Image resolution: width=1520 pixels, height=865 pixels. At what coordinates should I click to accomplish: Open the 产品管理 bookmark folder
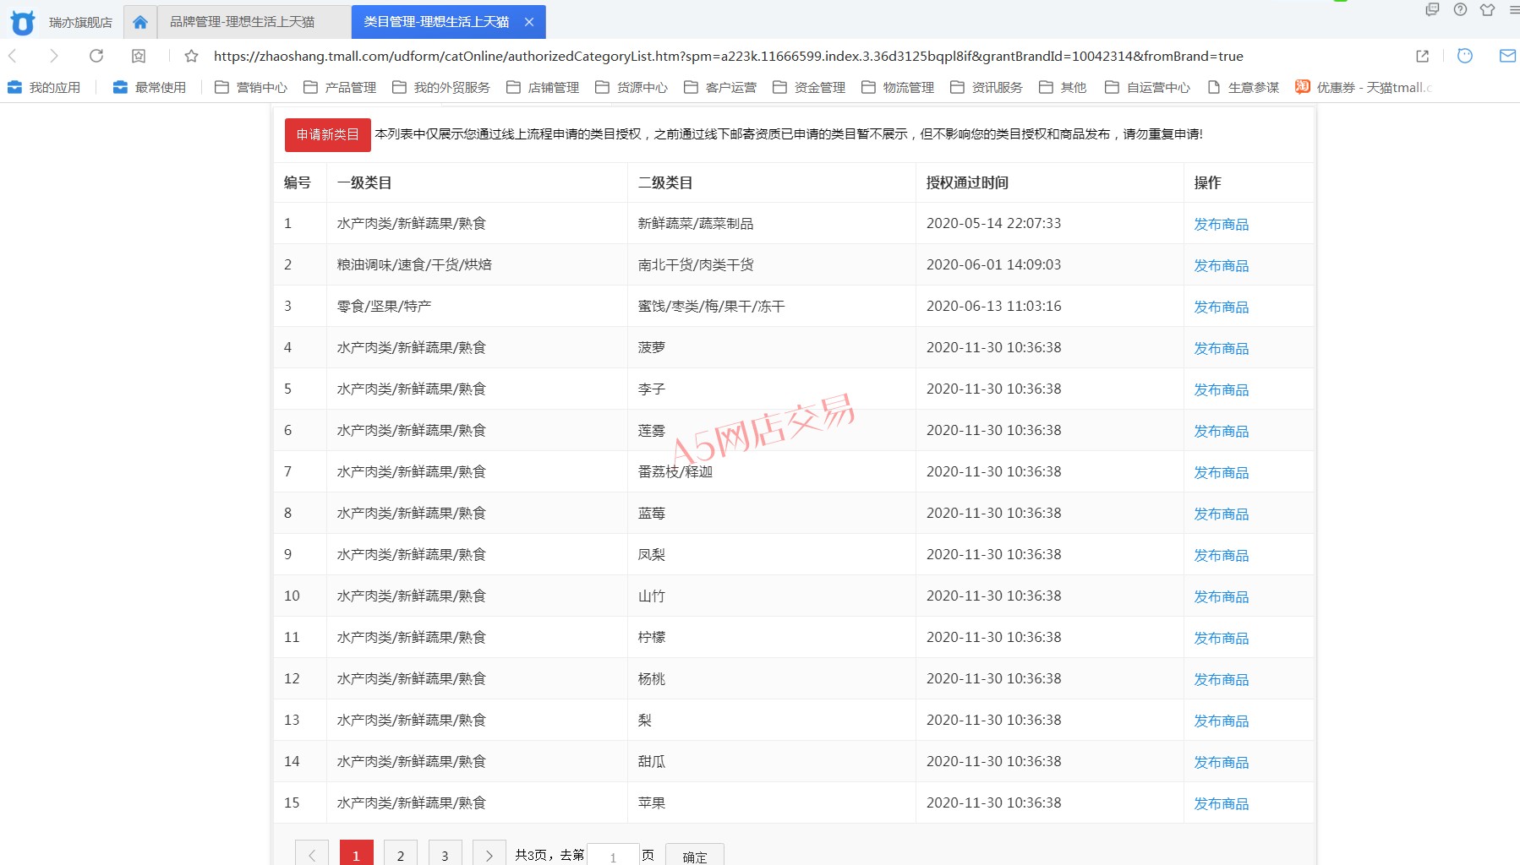pyautogui.click(x=340, y=87)
